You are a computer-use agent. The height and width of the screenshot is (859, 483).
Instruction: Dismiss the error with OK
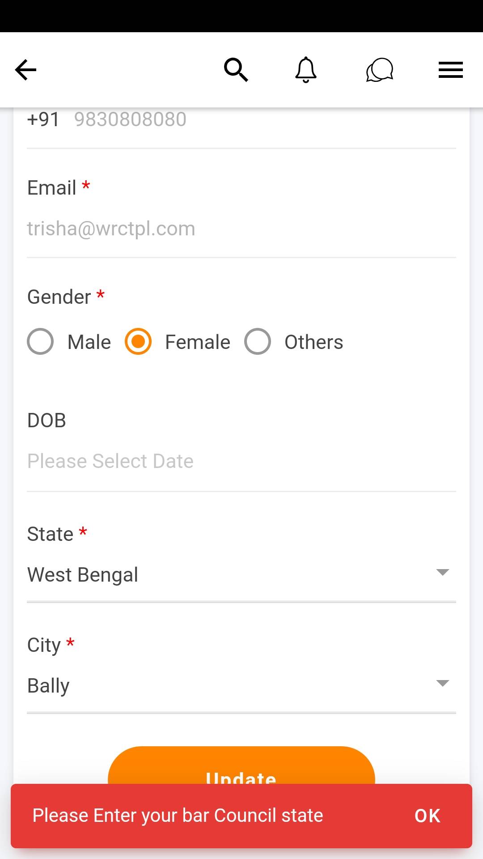coord(427,816)
